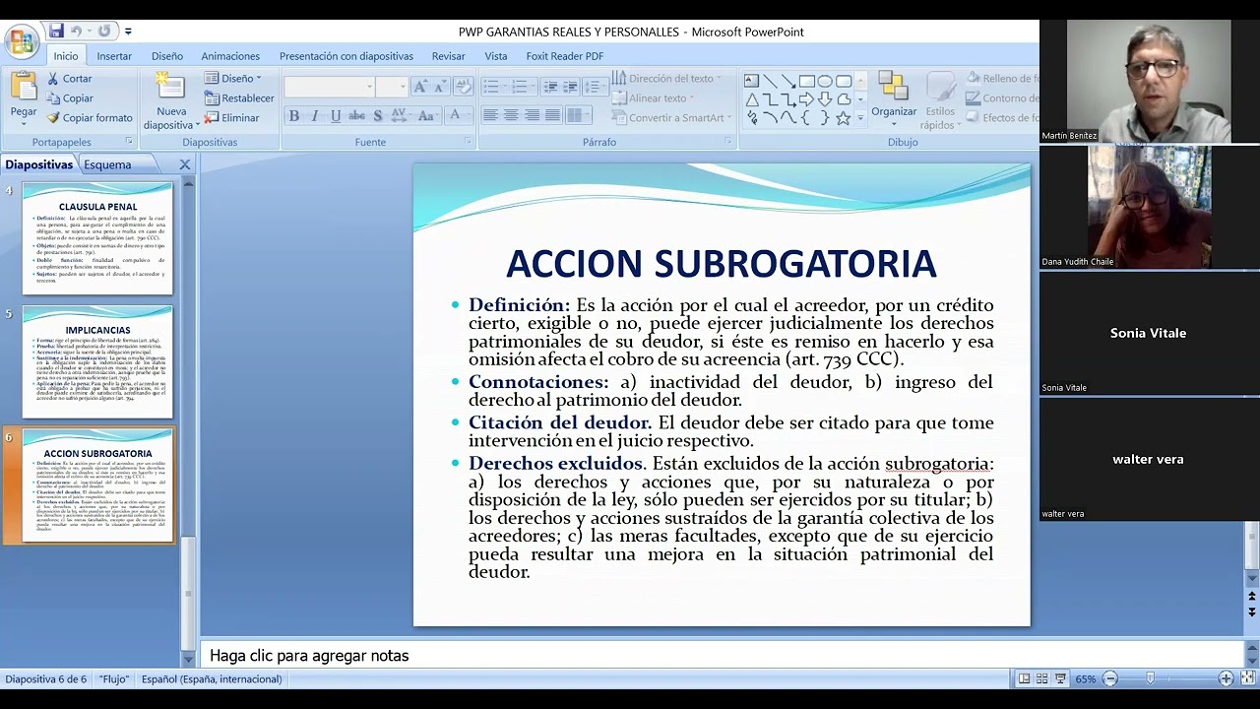Switch to the Esquema outline tab
Screen dimensions: 1260x709
coord(107,164)
